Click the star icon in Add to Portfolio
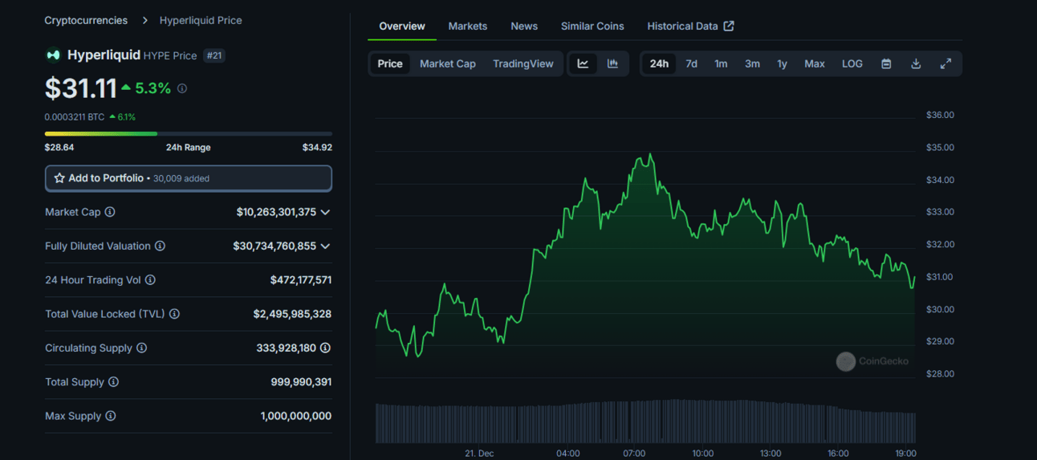1037x460 pixels. [x=59, y=178]
